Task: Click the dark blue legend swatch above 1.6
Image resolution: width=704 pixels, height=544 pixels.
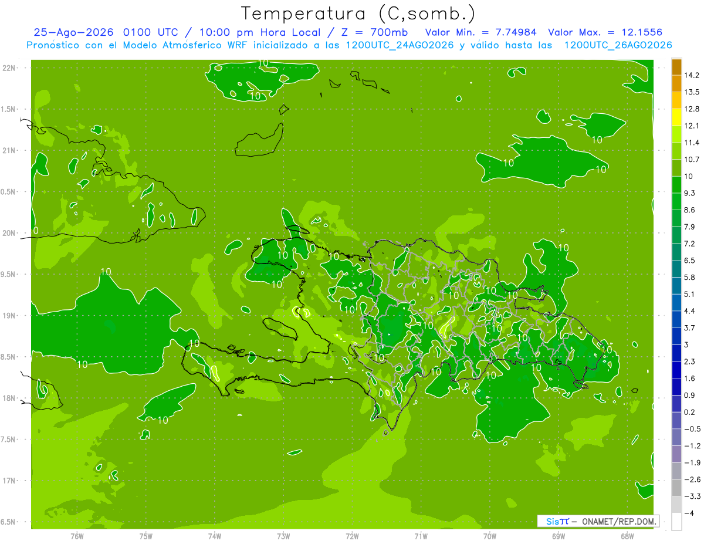Action: pyautogui.click(x=676, y=370)
